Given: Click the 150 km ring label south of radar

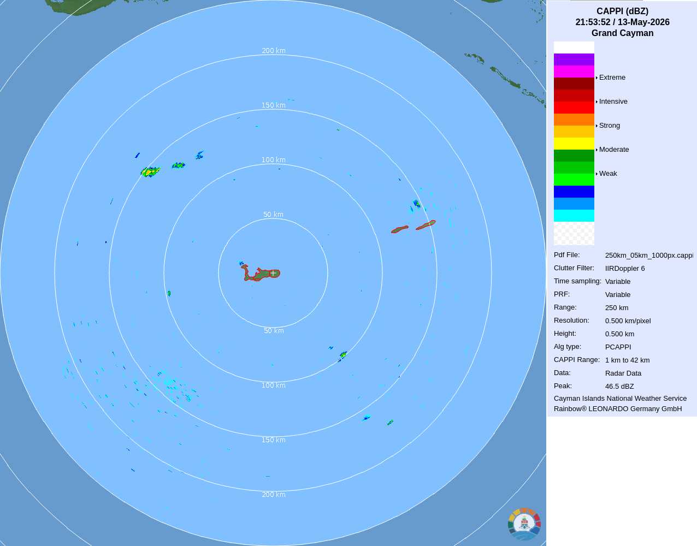Looking at the screenshot, I should click(x=274, y=440).
